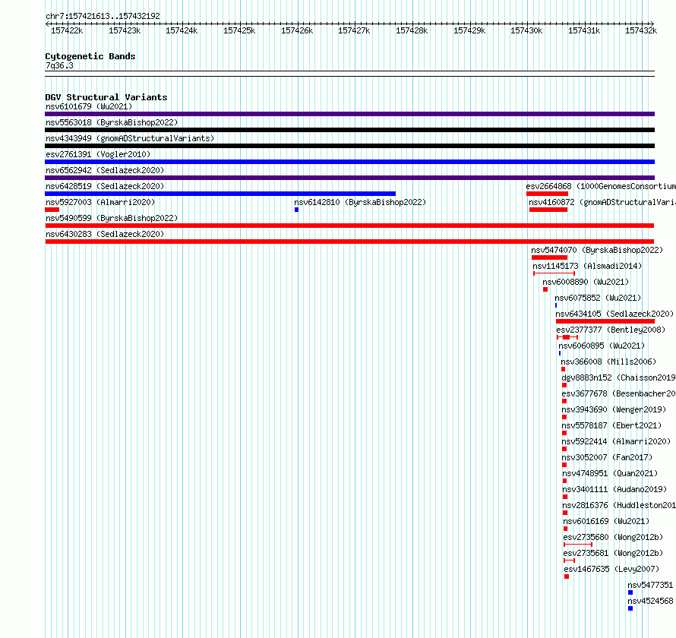The height and width of the screenshot is (638, 676).
Task: Click the purple nsv6562942 variant bar
Action: tap(349, 178)
